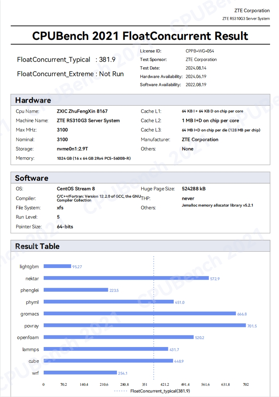The image size is (279, 397).
Task: Click the lightgbm value 95.27
Action: pyautogui.click(x=77, y=266)
